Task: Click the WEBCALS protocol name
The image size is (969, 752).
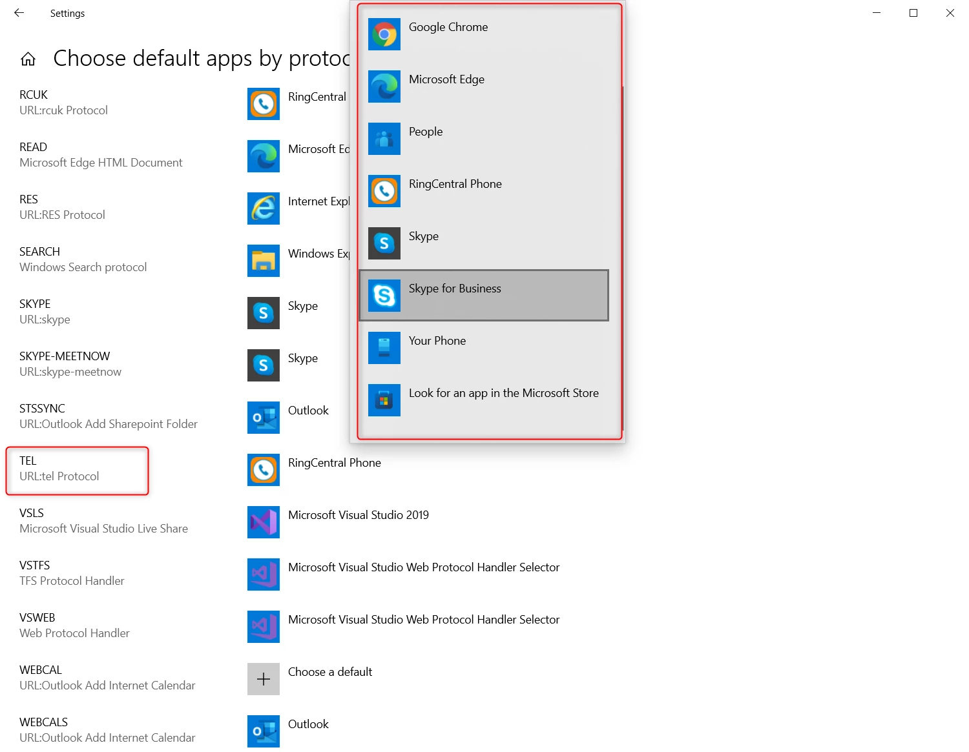Action: 43,722
